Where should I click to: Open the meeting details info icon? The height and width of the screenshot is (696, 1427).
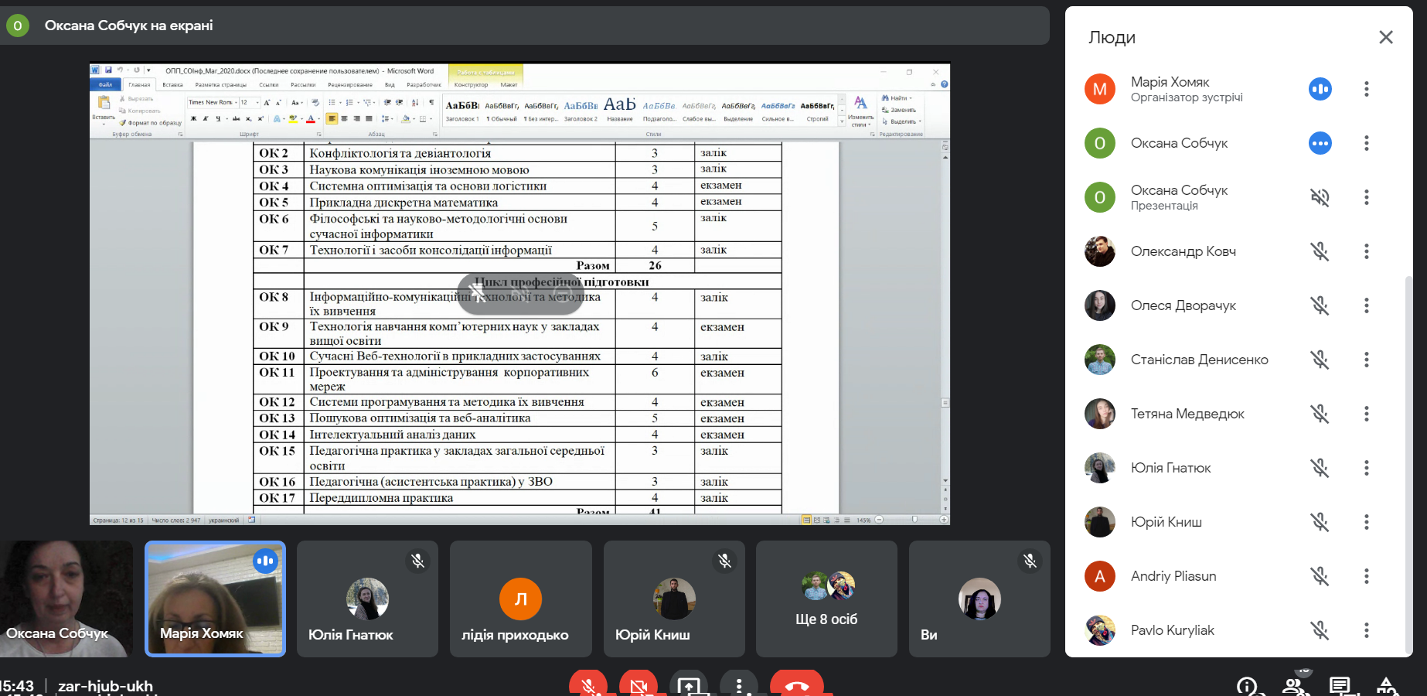(x=1247, y=686)
